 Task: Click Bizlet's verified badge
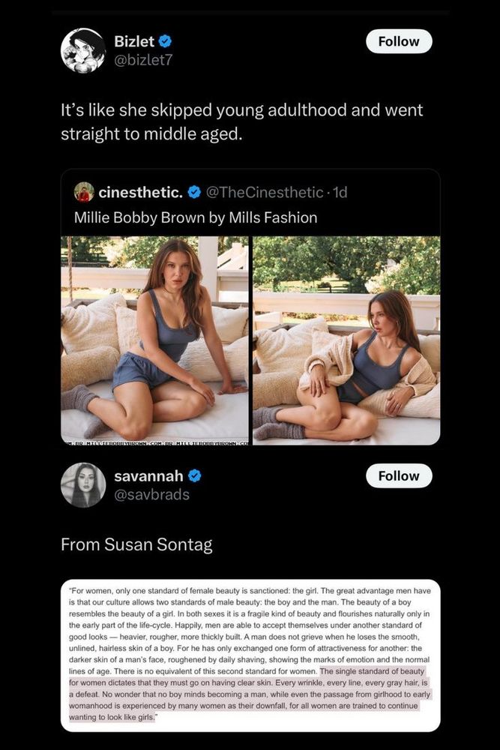166,42
